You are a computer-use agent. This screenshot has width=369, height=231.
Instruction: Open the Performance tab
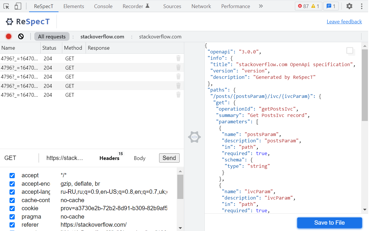click(x=236, y=6)
